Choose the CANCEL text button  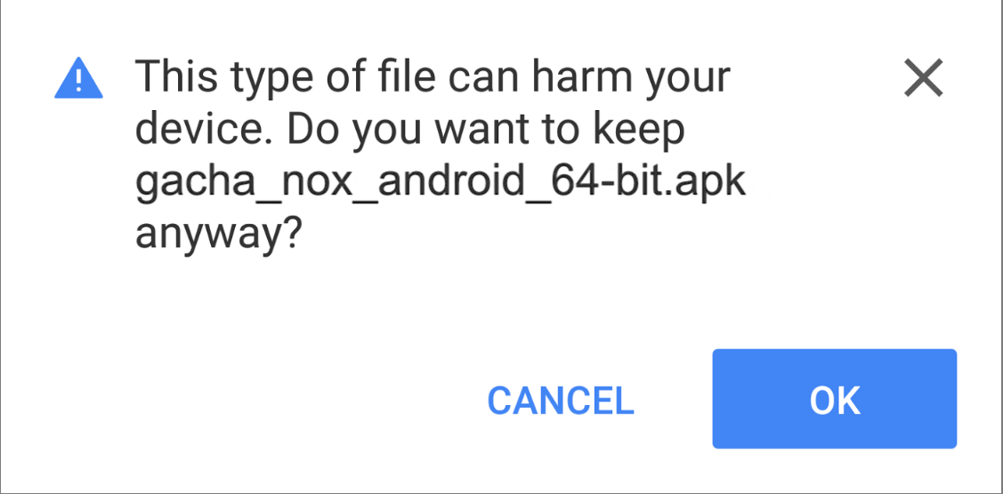click(x=560, y=401)
